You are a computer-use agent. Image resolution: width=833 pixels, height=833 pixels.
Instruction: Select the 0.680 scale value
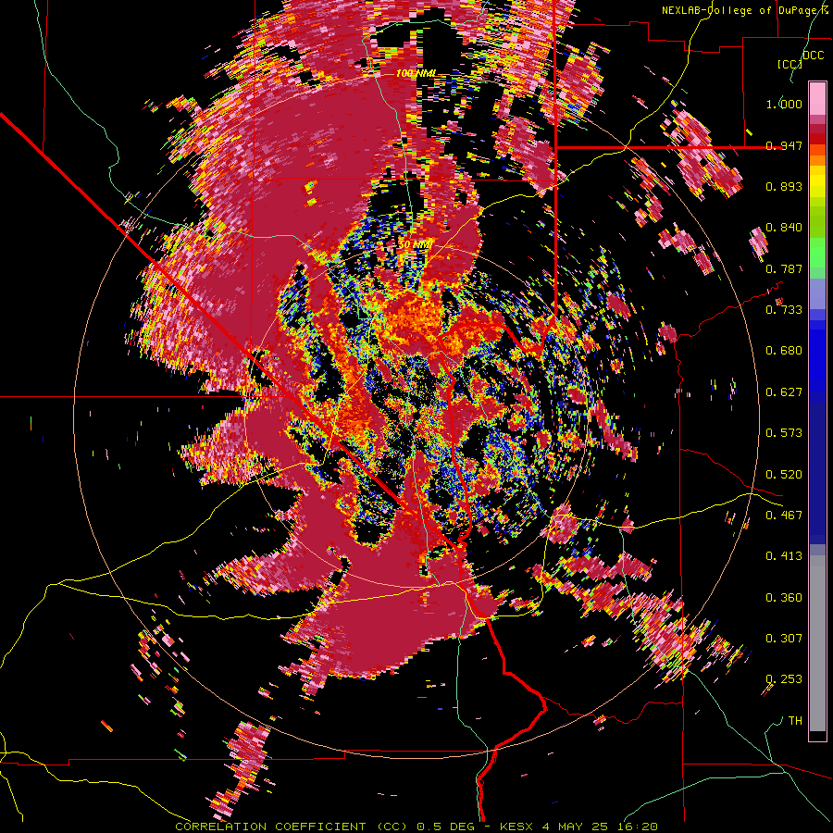pos(784,351)
